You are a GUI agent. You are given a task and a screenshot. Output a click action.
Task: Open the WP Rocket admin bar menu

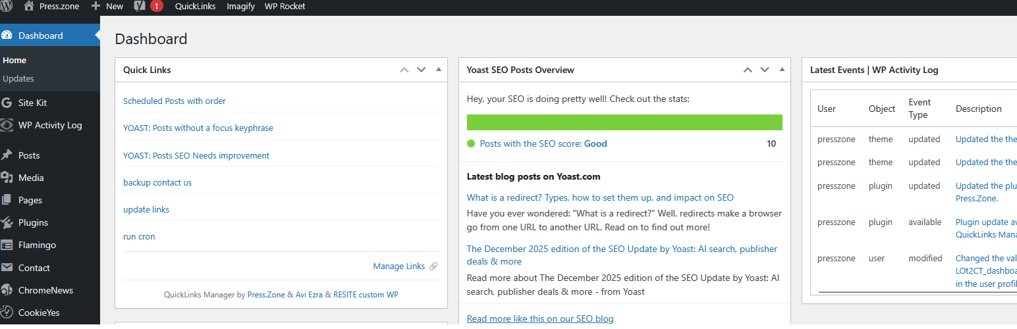pyautogui.click(x=285, y=6)
